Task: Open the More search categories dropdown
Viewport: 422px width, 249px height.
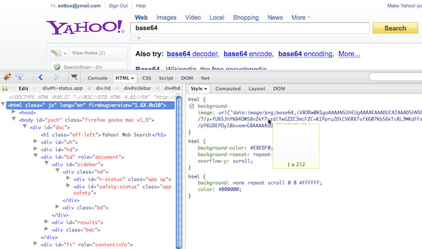Action: point(301,17)
